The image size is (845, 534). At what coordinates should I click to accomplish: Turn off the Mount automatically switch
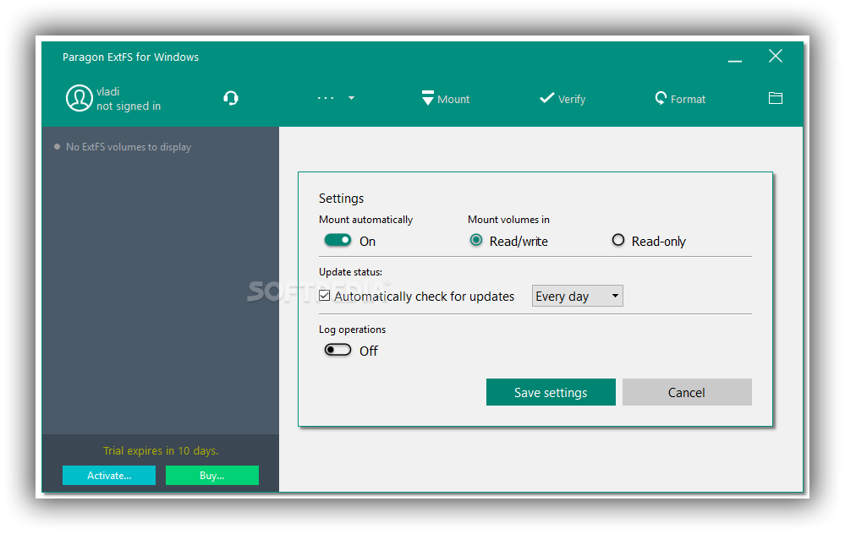tap(337, 240)
